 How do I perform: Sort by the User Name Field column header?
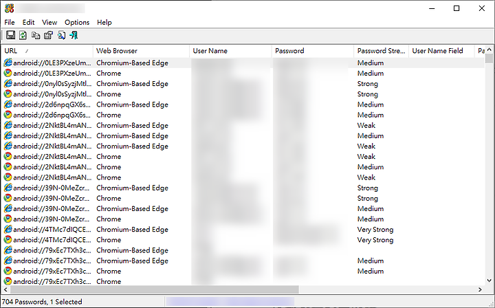pos(441,51)
